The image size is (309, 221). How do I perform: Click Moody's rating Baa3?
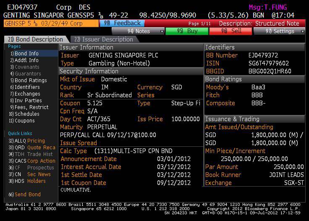pos(258,87)
